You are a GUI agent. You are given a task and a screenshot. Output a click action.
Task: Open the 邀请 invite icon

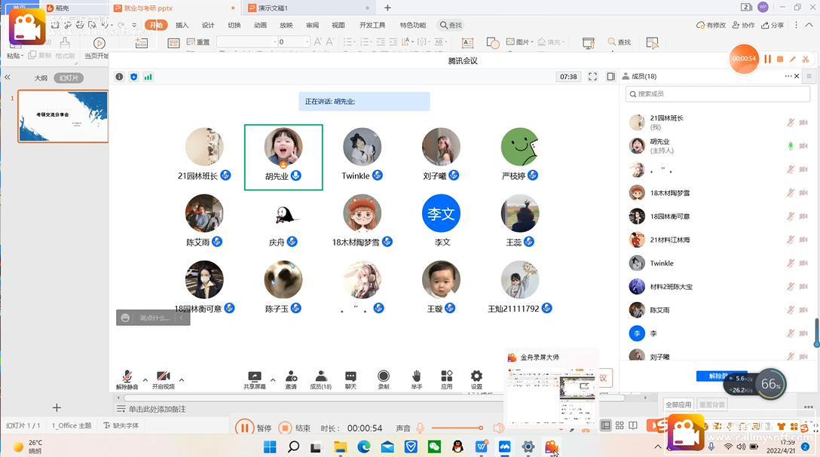291,376
